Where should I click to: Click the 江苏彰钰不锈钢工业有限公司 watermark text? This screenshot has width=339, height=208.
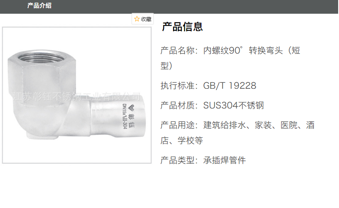76,96
